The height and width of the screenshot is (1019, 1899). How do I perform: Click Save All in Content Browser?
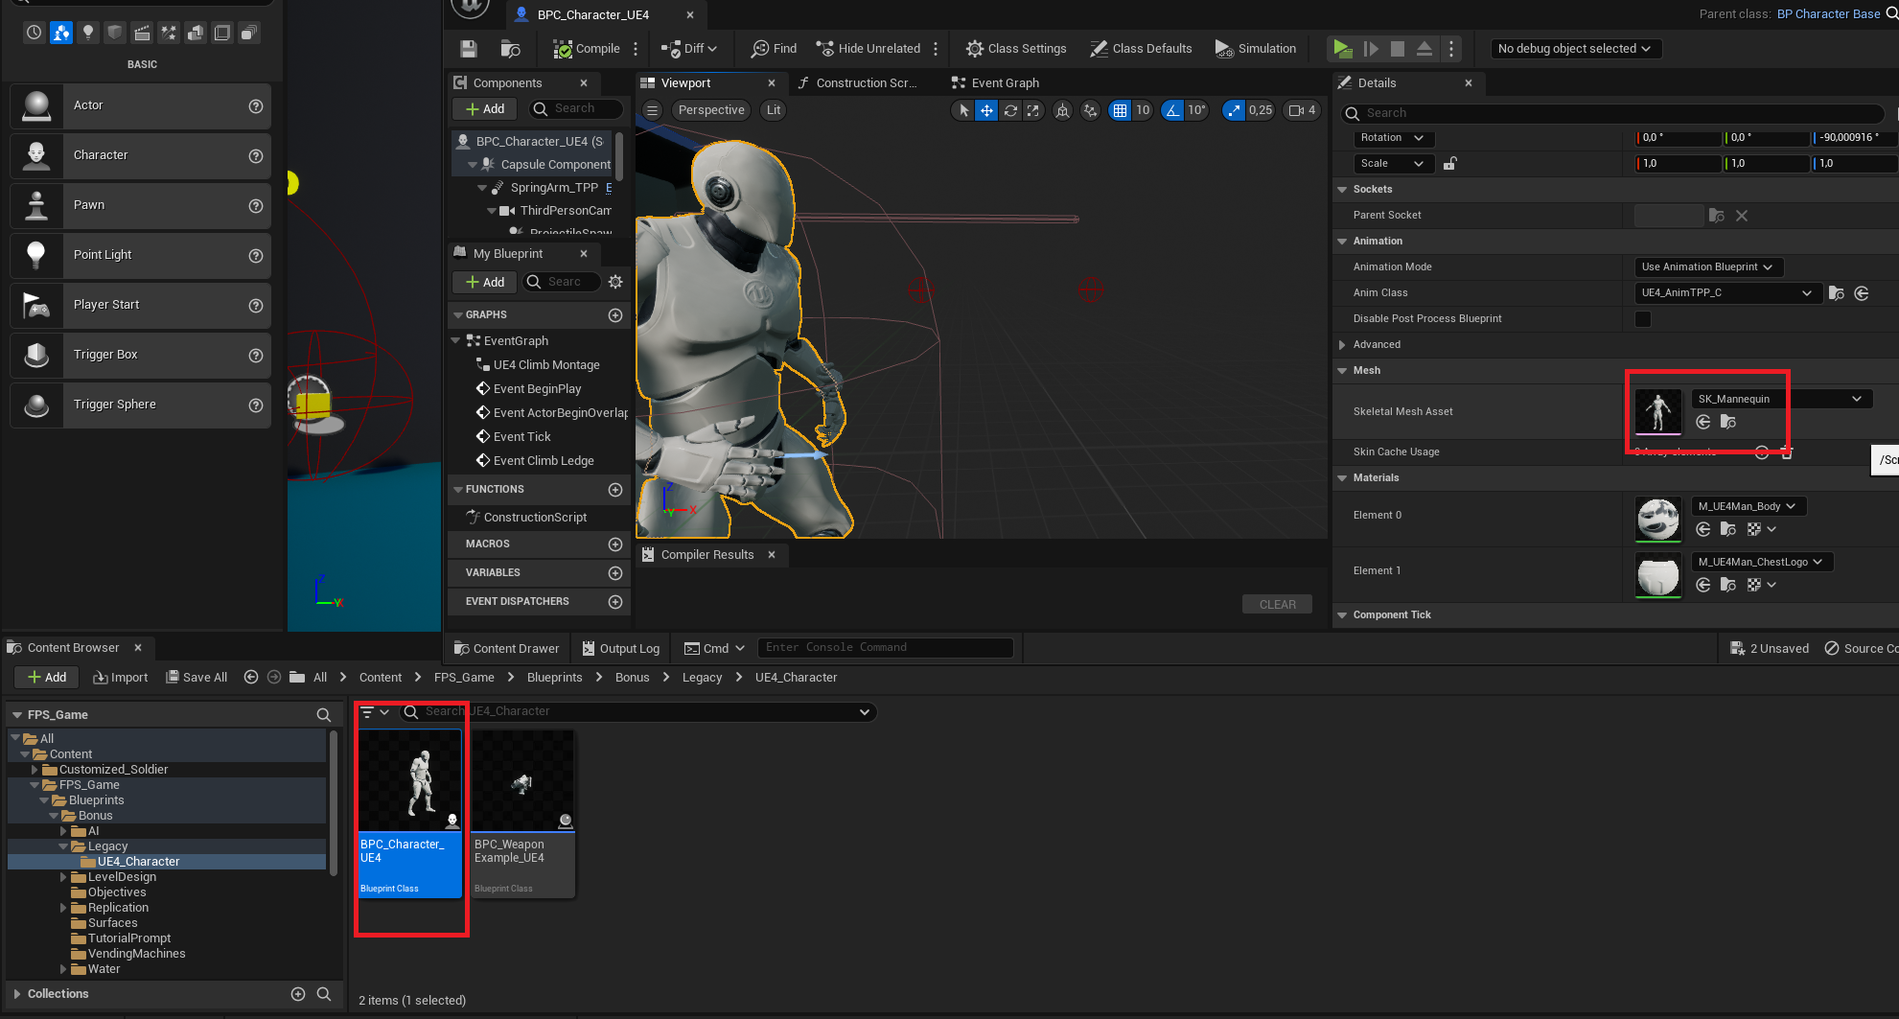pyautogui.click(x=197, y=677)
